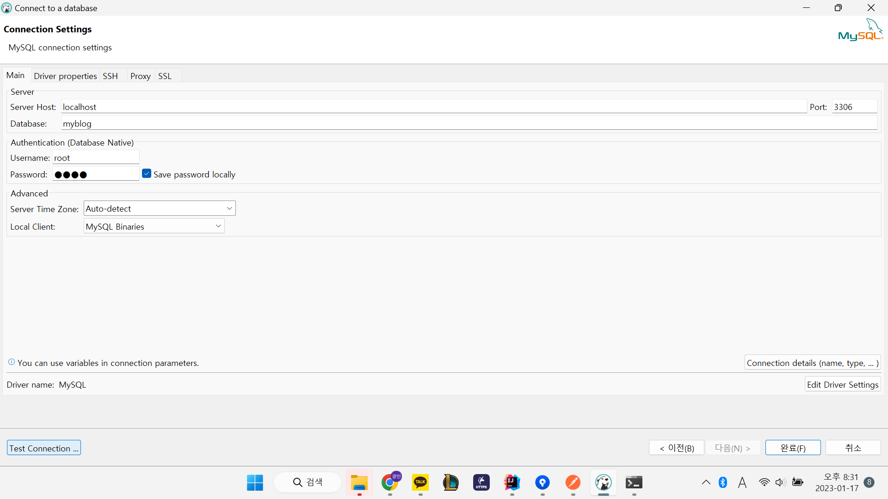888x499 pixels.
Task: Expand the Server Time Zone dropdown
Action: (229, 208)
